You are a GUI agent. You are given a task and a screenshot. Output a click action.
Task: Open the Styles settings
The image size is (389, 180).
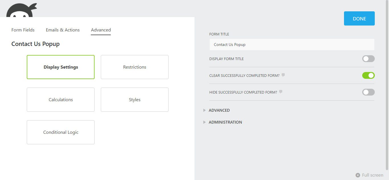134,99
